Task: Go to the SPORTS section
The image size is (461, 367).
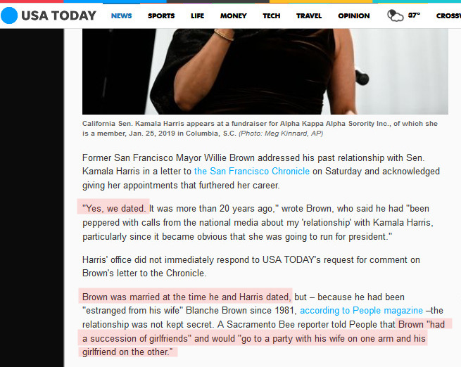Action: (x=161, y=16)
